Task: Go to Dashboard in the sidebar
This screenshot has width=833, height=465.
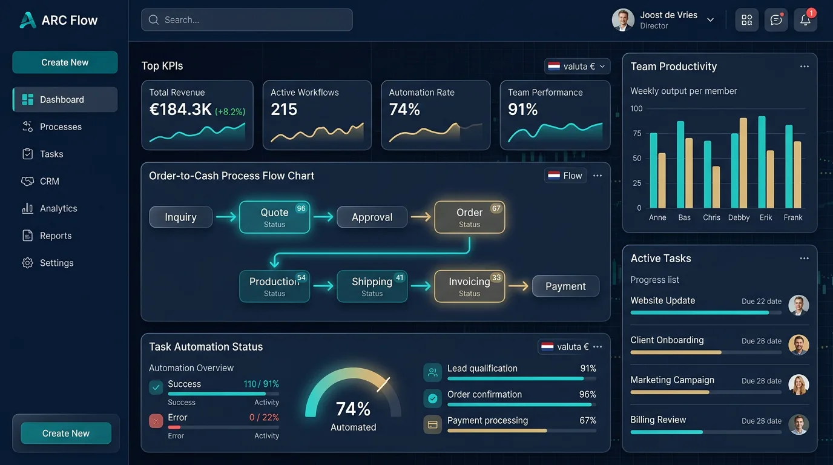Action: 65,99
